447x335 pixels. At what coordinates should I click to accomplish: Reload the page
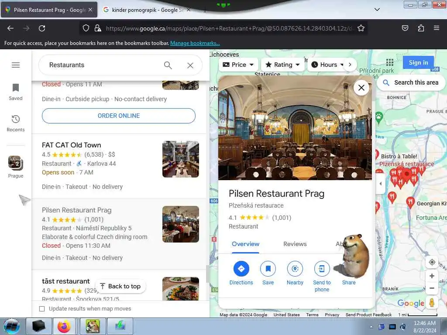coord(42,28)
